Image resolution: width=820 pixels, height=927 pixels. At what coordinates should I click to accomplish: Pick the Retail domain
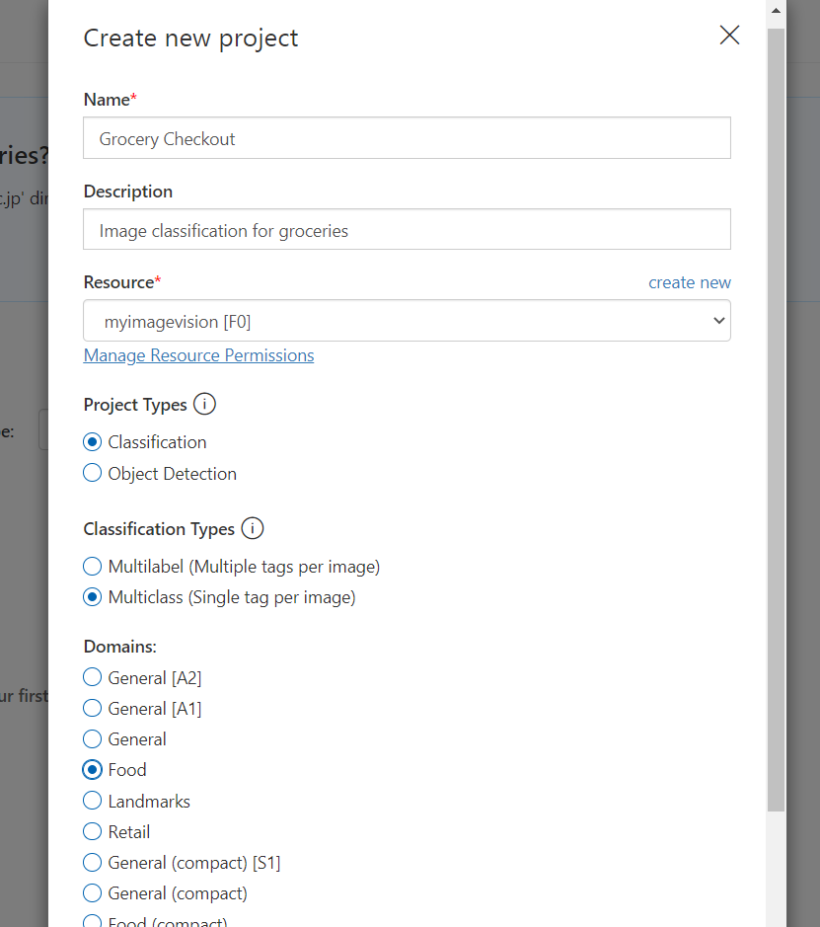[x=92, y=832]
